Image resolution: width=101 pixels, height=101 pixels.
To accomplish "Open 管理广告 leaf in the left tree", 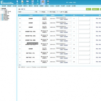I will coord(7,13).
